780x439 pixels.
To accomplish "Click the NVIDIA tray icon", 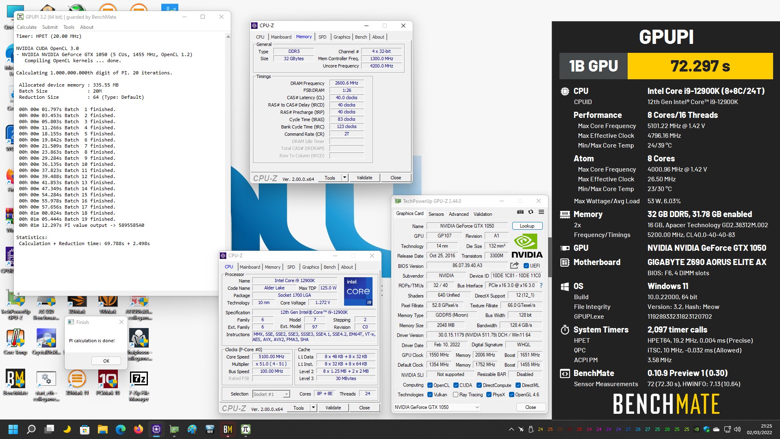I will (x=696, y=429).
